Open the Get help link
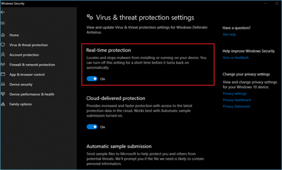Screen dimensions: 282x170 [x=229, y=34]
